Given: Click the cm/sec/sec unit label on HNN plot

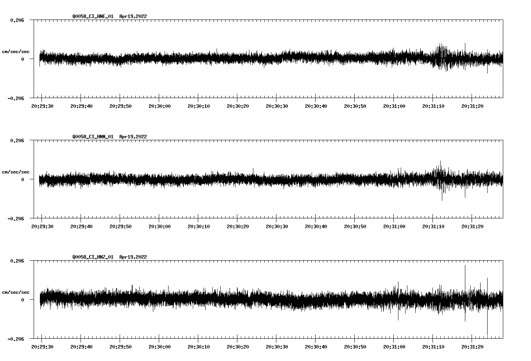Looking at the screenshot, I should (16, 172).
